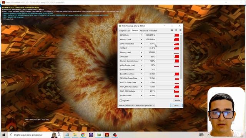Click the red ball taskbar icon

pyautogui.click(x=115, y=135)
